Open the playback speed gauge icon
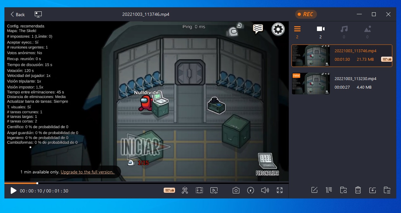 (x=251, y=190)
